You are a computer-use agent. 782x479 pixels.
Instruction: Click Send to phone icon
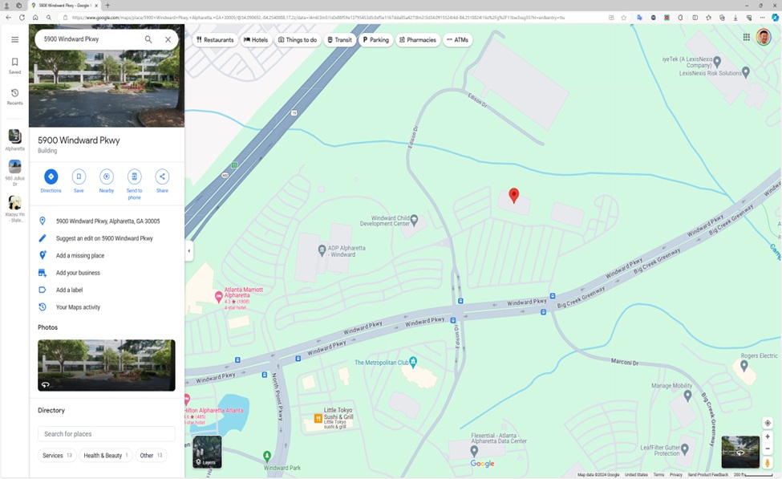(x=134, y=184)
